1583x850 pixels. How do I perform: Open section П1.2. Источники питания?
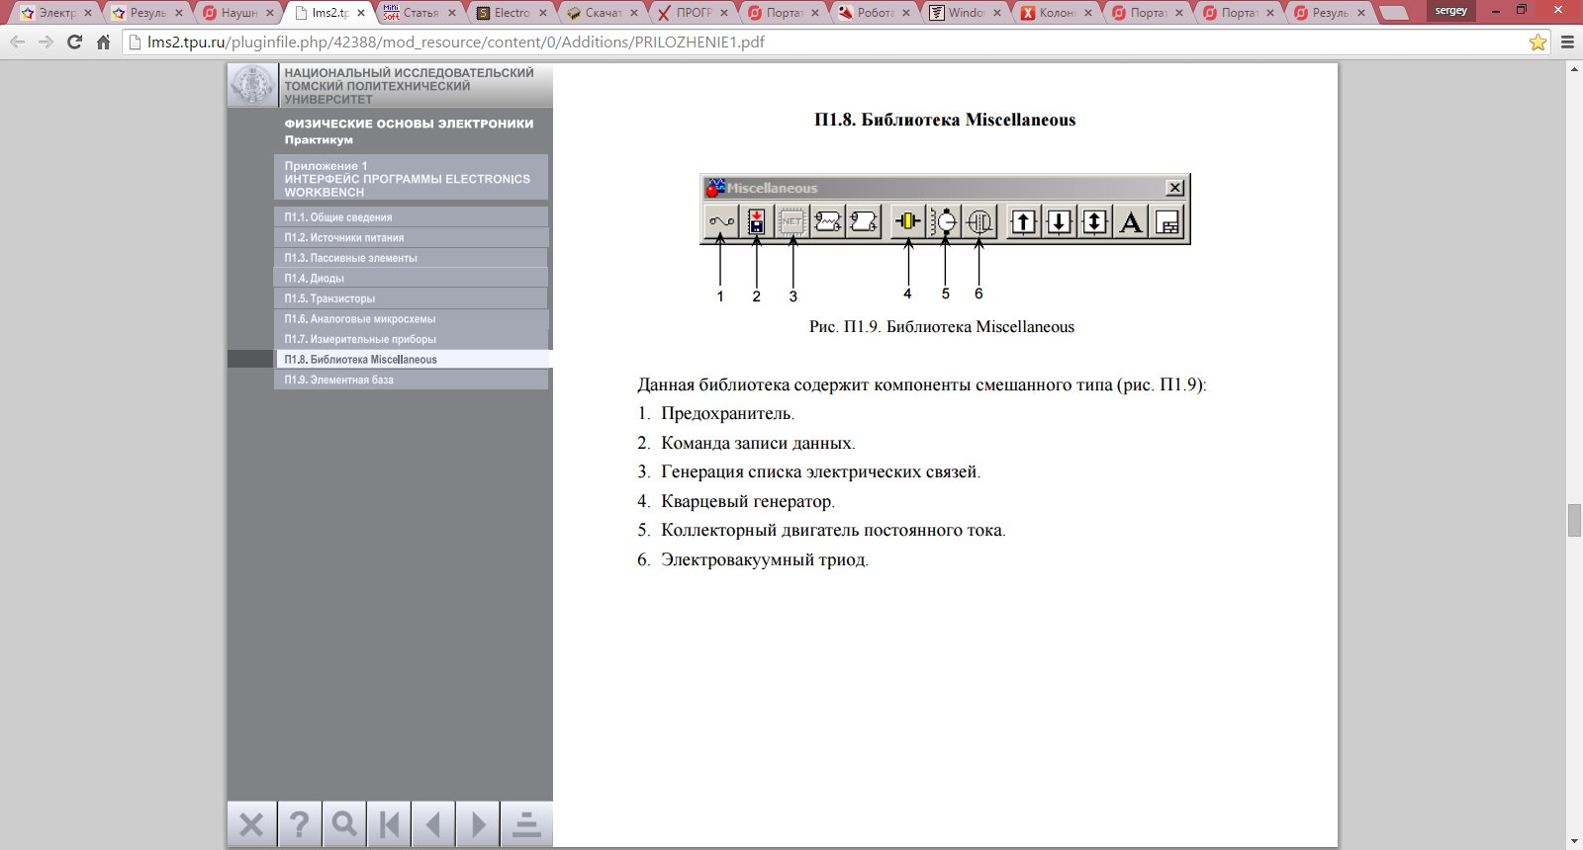click(x=411, y=237)
